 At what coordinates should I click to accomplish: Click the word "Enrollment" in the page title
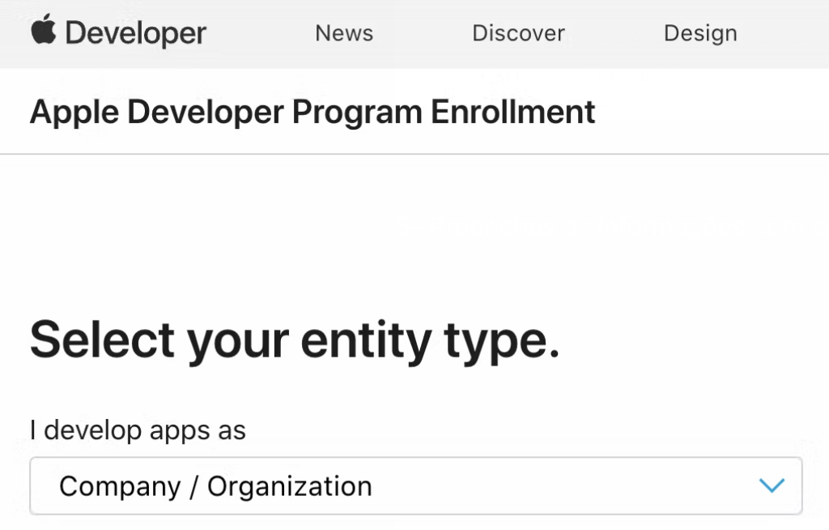tap(513, 112)
